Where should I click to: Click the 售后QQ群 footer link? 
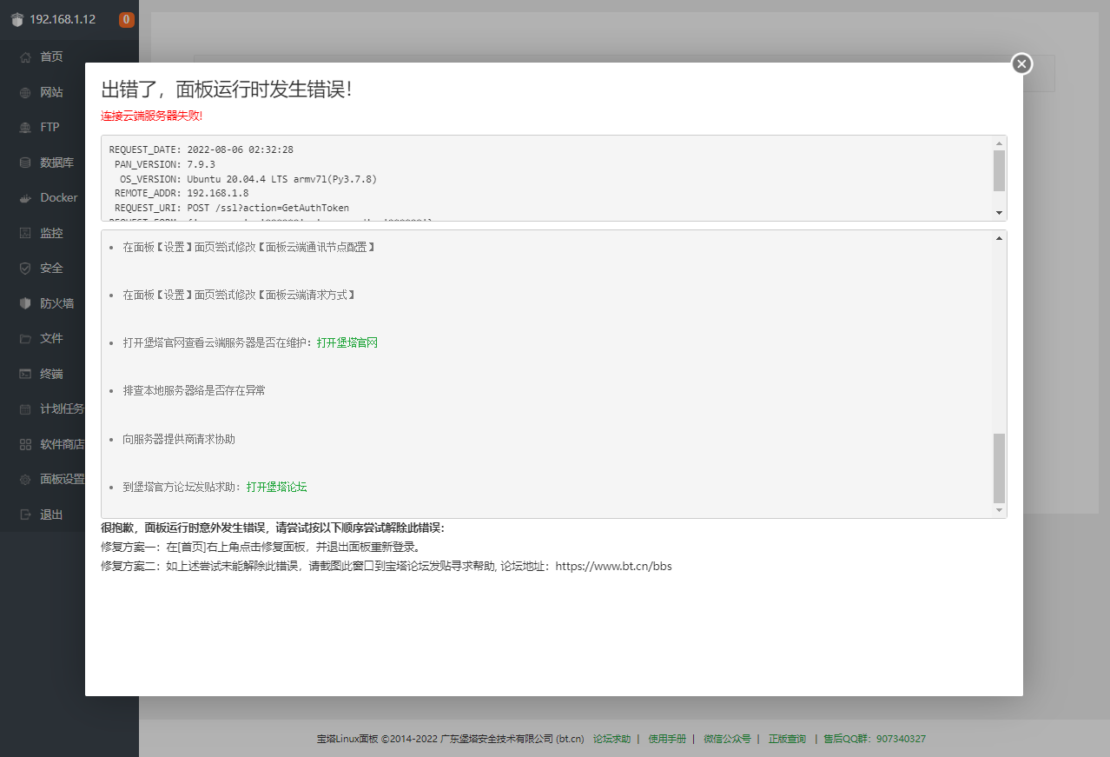(874, 739)
